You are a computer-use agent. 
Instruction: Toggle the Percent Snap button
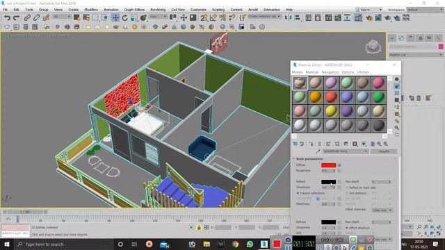[x=222, y=18]
